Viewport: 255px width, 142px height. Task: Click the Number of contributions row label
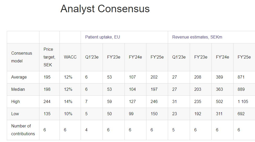click(x=23, y=130)
